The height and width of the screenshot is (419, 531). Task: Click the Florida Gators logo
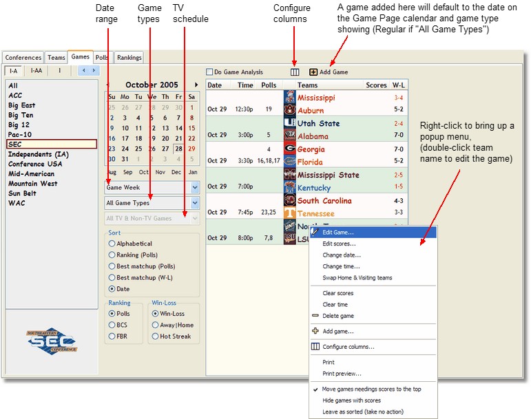[x=289, y=161]
